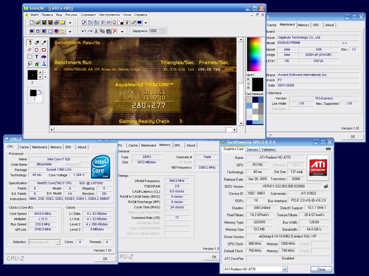
Task: Click the current color black preview box
Action: coord(258,84)
